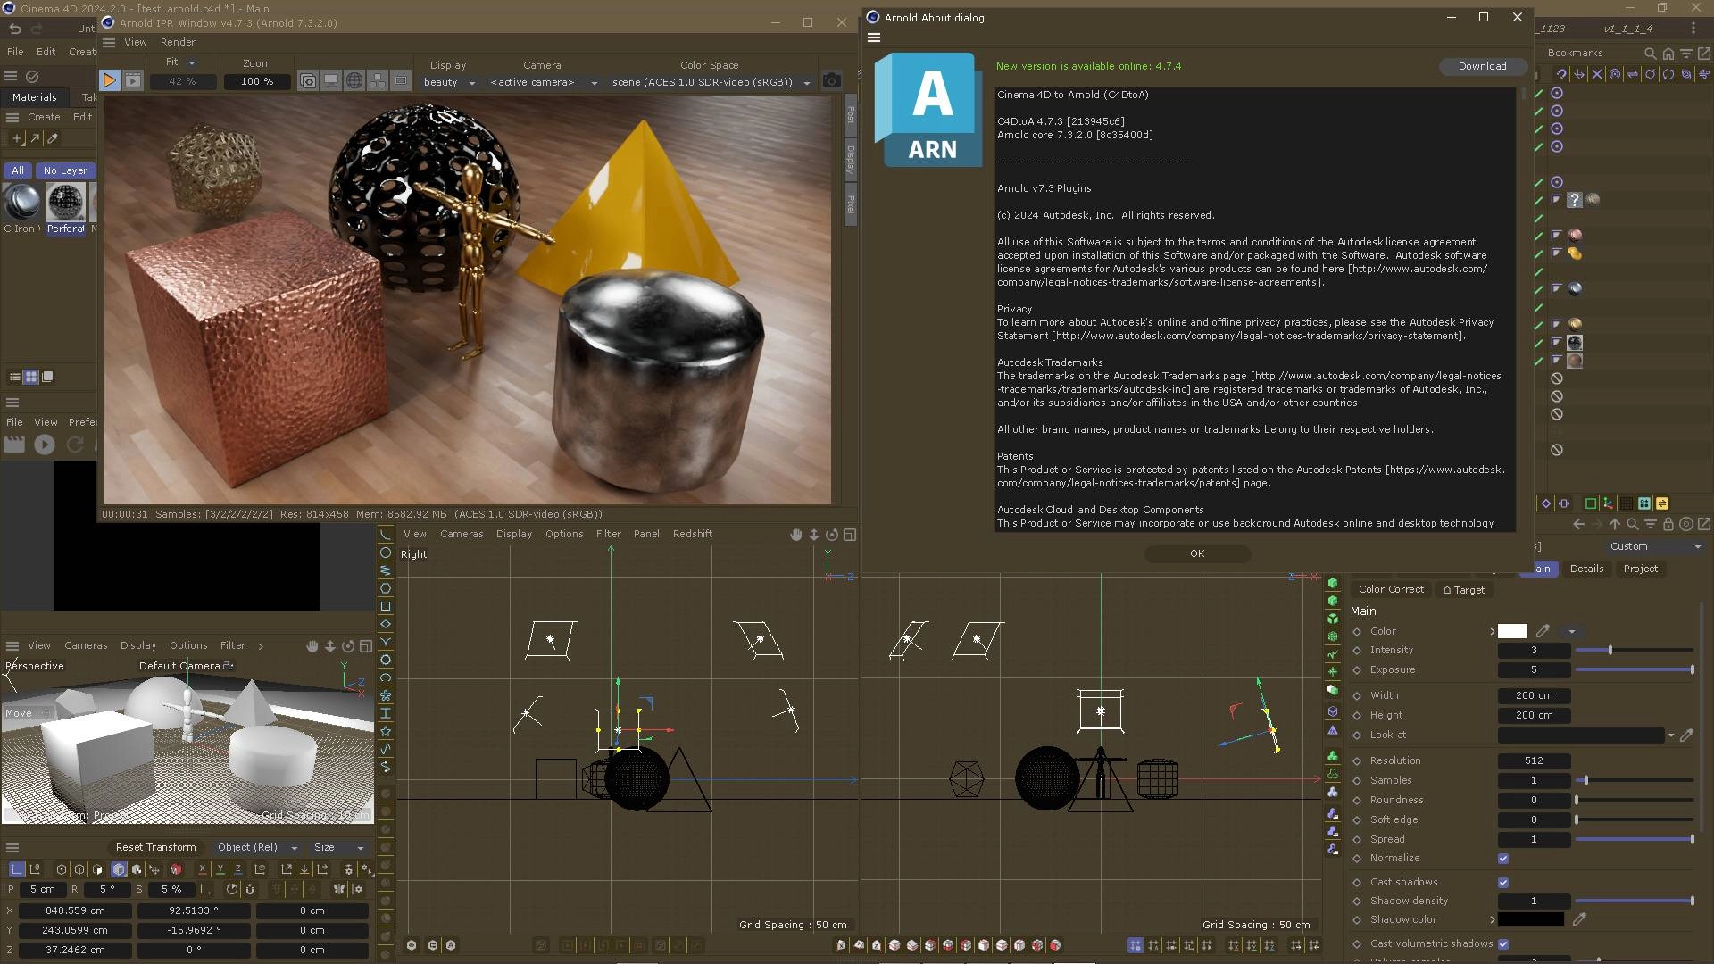Toggle the Cast shadows checkbox
Screen dimensions: 1714x964
pos(1503,883)
